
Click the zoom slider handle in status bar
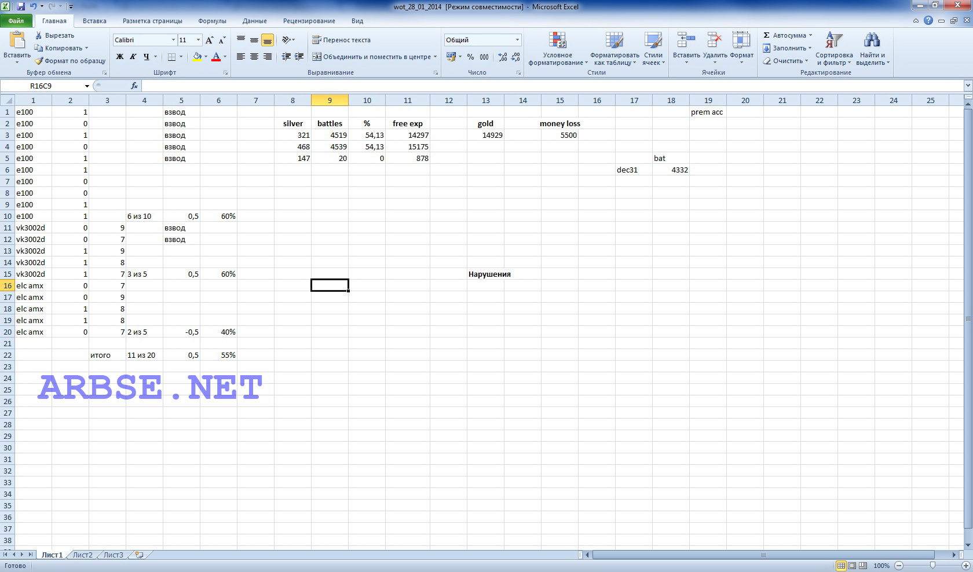[x=932, y=566]
